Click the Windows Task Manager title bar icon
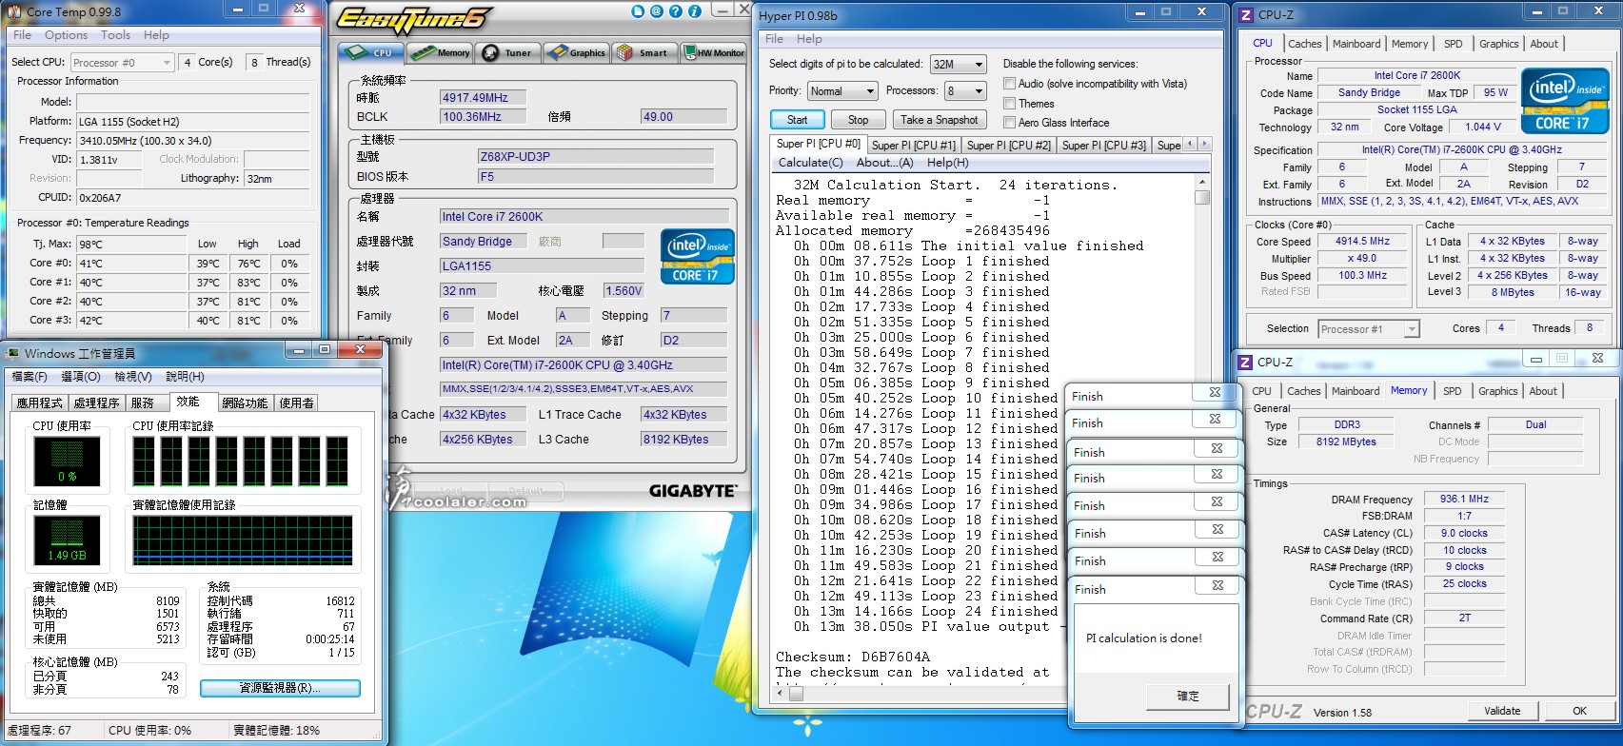This screenshot has width=1623, height=746. pos(11,353)
